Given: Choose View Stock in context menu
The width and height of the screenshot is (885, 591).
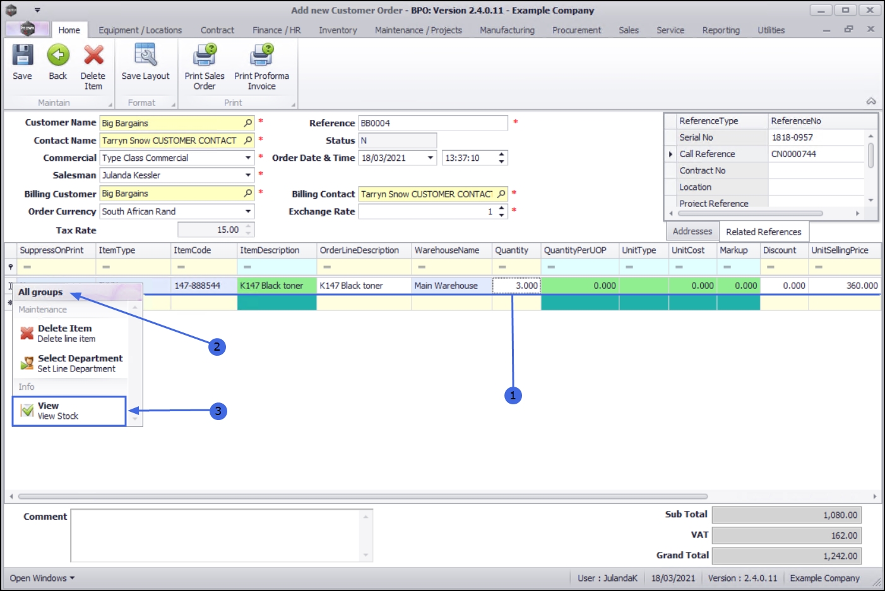Looking at the screenshot, I should tap(69, 411).
